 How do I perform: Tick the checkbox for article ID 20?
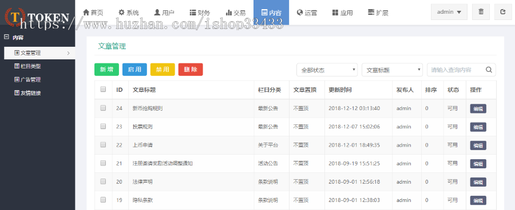click(x=103, y=181)
